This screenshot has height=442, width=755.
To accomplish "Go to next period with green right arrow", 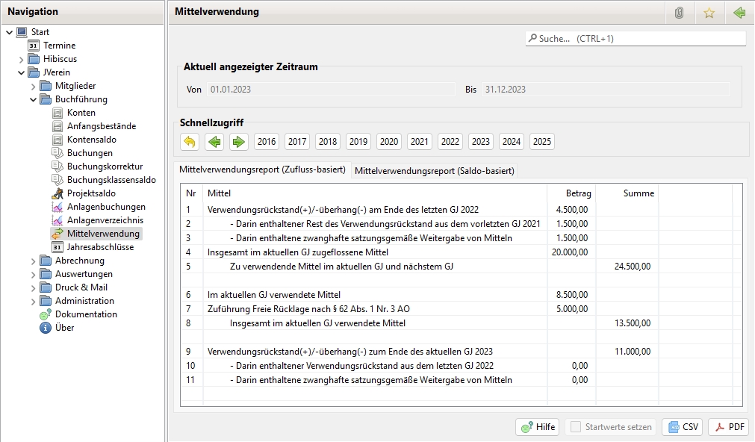I will pos(238,142).
